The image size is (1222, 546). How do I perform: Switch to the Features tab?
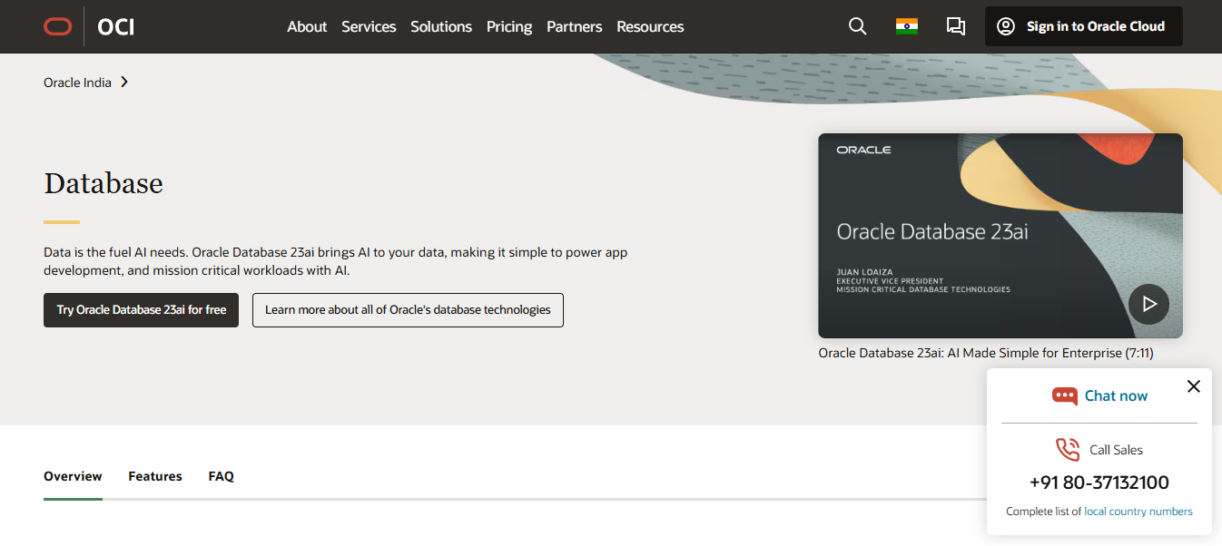click(x=155, y=476)
